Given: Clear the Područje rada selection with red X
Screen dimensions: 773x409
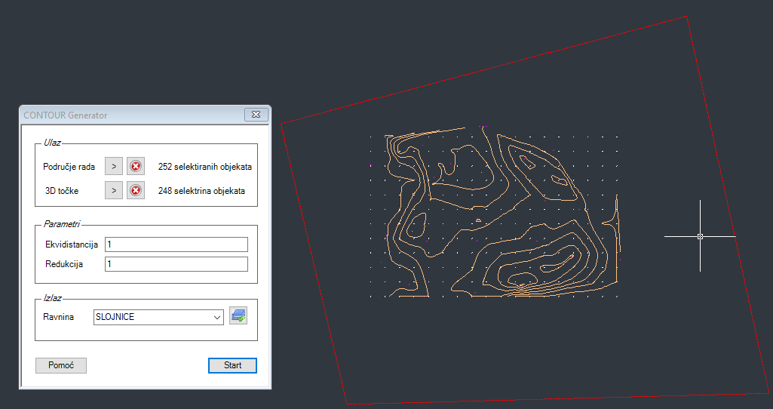Looking at the screenshot, I should tap(136, 166).
